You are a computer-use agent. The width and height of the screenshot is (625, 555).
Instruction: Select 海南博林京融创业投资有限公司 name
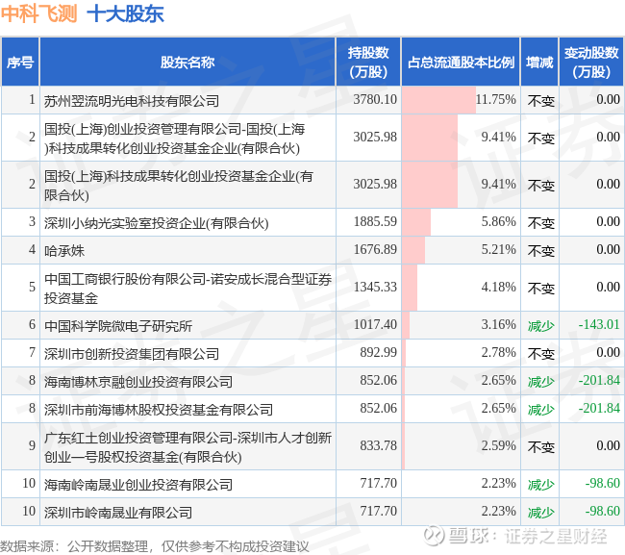(138, 382)
